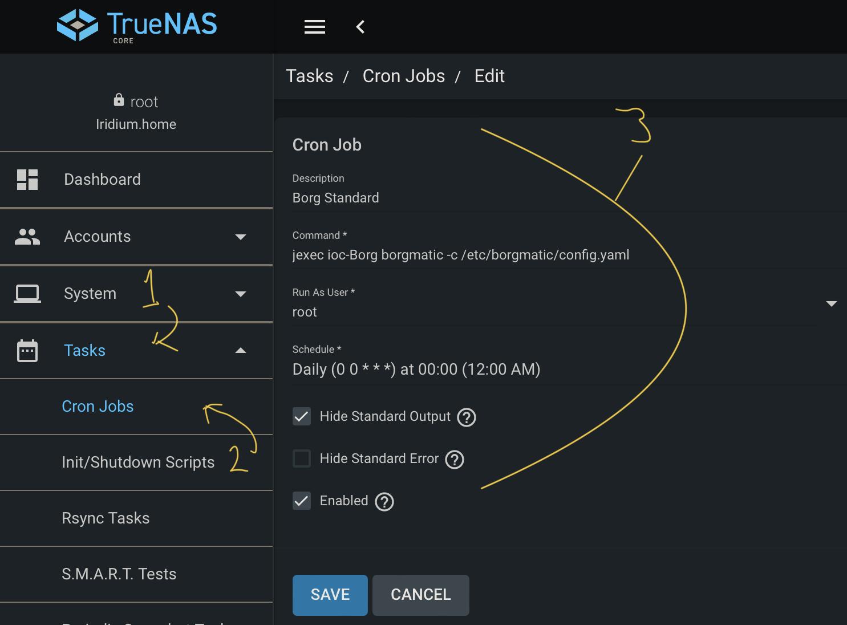
Task: Click the CANCEL button
Action: click(x=420, y=595)
